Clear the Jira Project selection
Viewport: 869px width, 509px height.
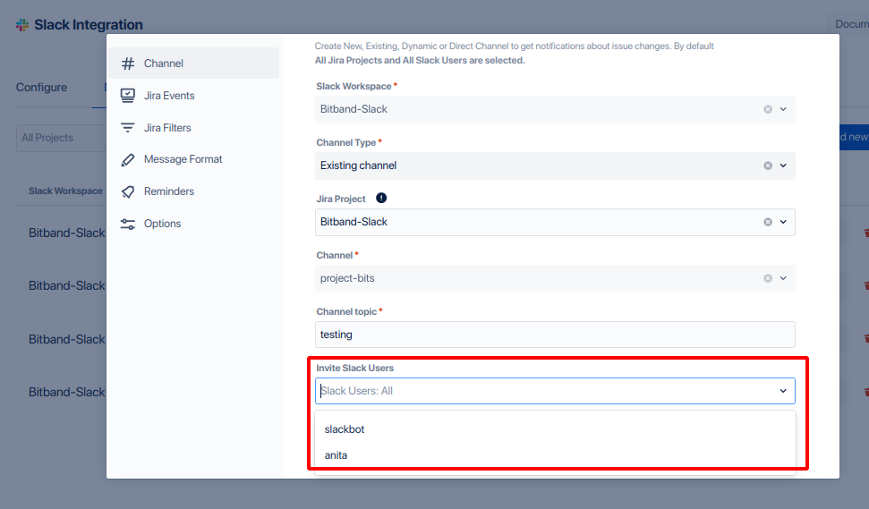coord(768,222)
